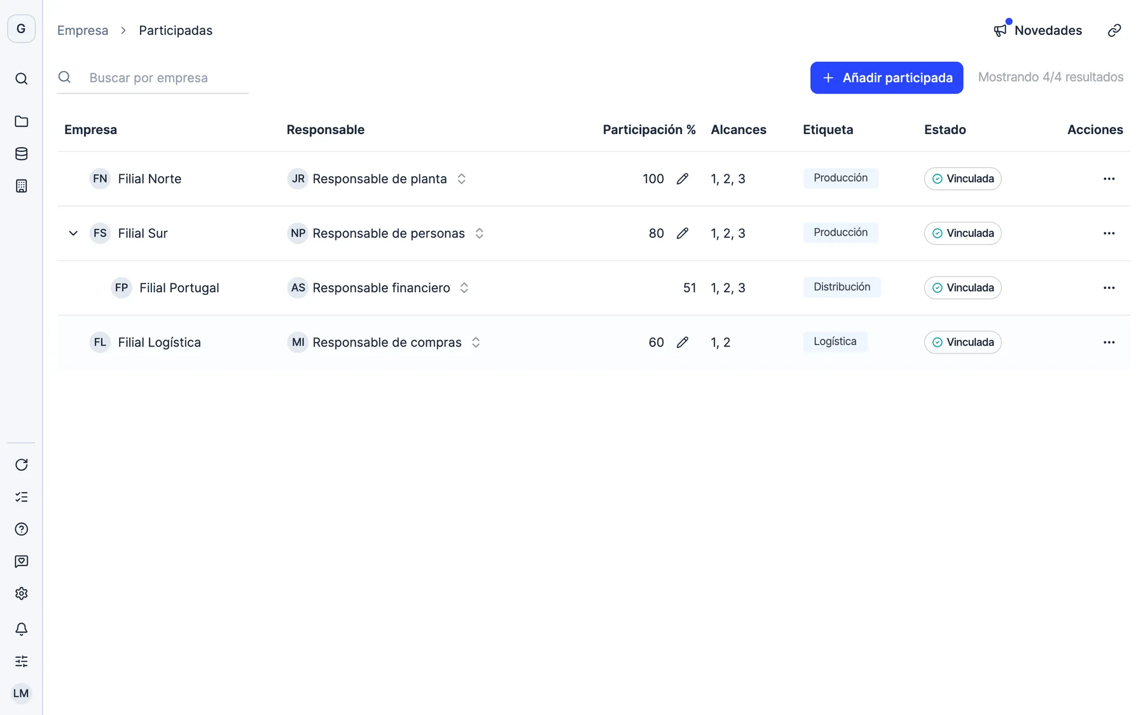Image resolution: width=1145 pixels, height=715 pixels.
Task: Open actions menu for Filial Logística
Action: coord(1109,343)
